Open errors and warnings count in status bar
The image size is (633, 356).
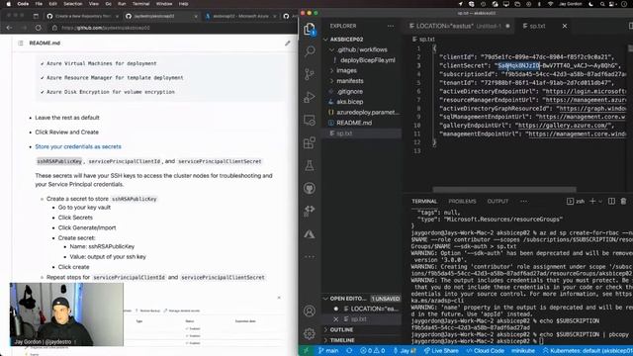[x=372, y=350]
